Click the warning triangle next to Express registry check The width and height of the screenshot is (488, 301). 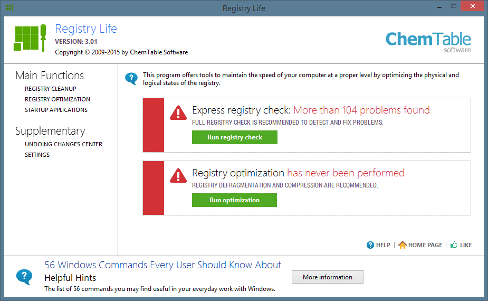click(x=178, y=112)
